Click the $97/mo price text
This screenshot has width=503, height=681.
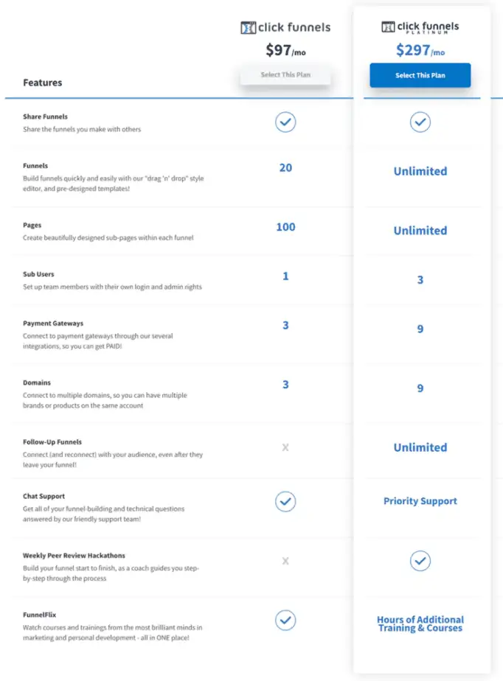click(x=285, y=52)
